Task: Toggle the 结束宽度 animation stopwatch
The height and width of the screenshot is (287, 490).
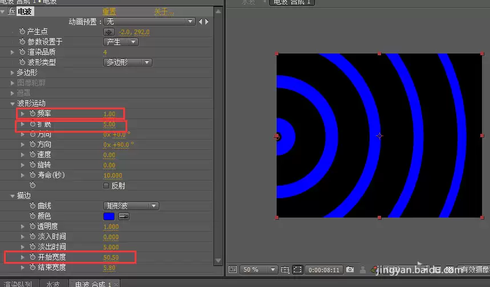Action: point(33,267)
